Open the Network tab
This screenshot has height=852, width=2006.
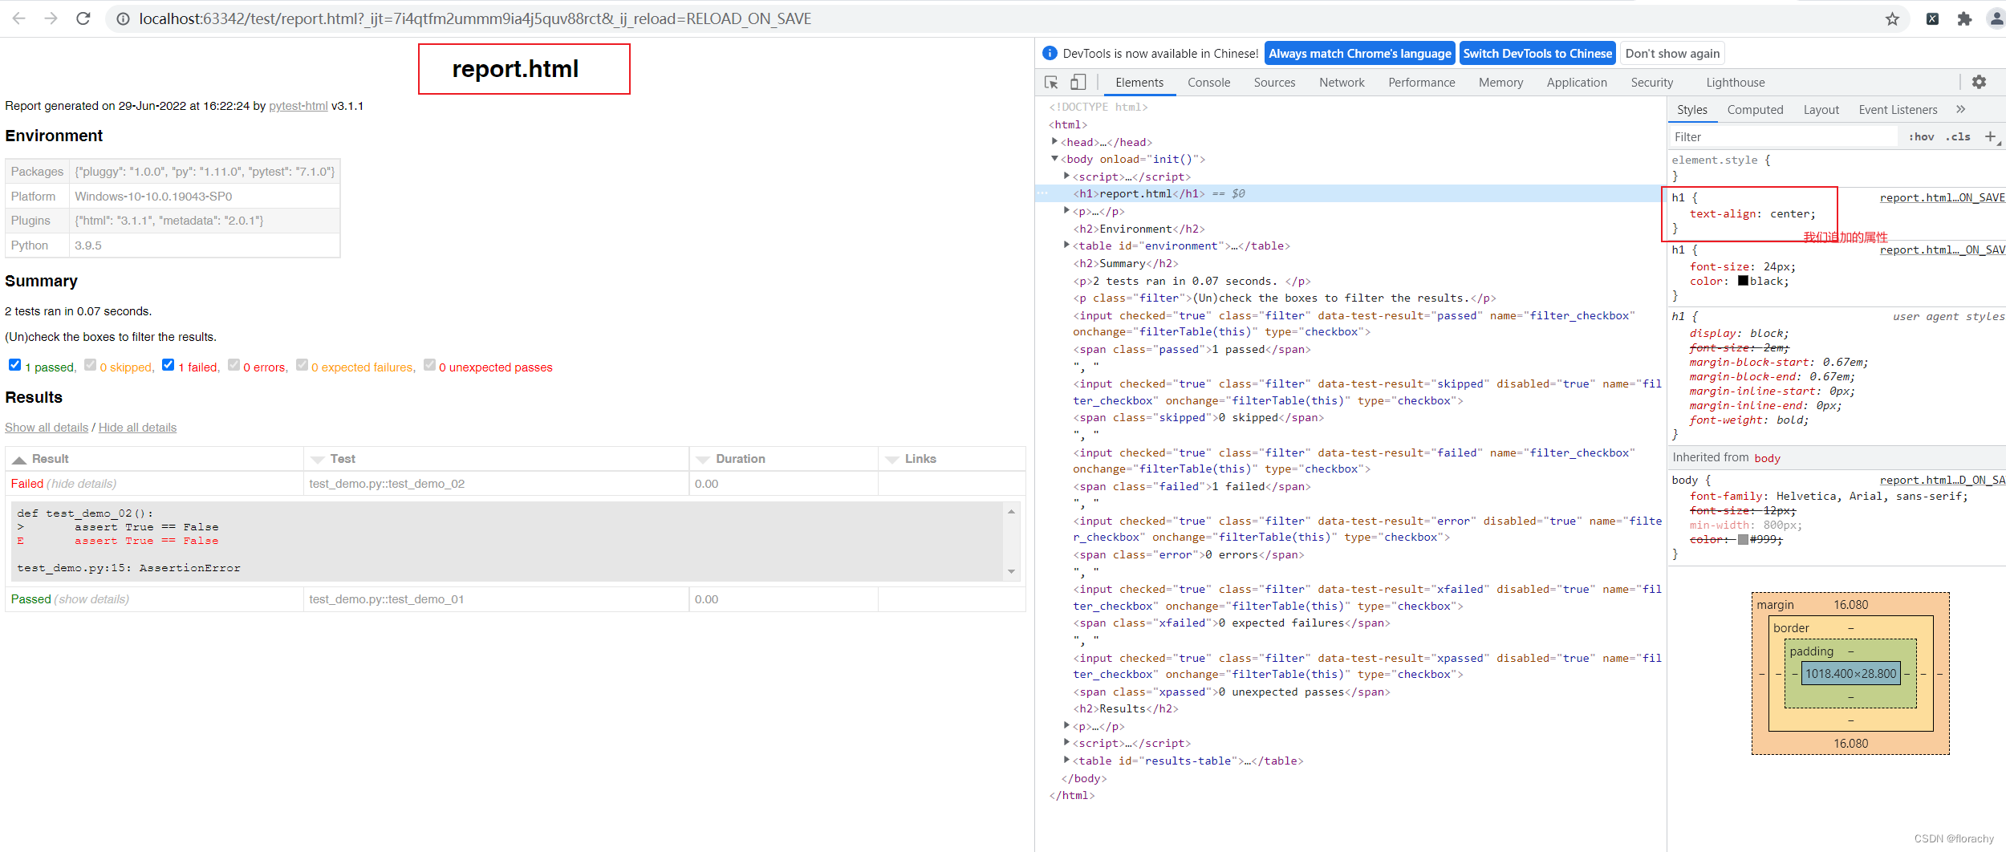(x=1342, y=83)
